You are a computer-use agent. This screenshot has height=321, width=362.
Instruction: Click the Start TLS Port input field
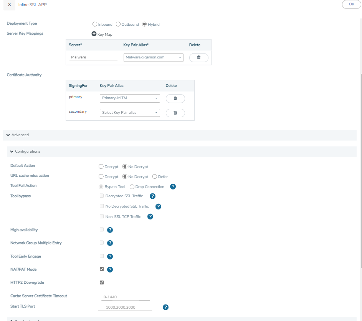(x=125, y=308)
